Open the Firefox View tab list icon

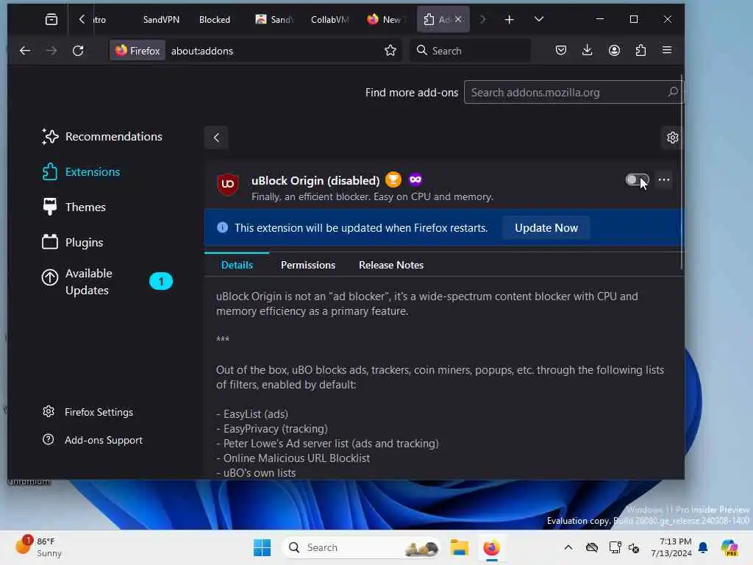tap(51, 19)
